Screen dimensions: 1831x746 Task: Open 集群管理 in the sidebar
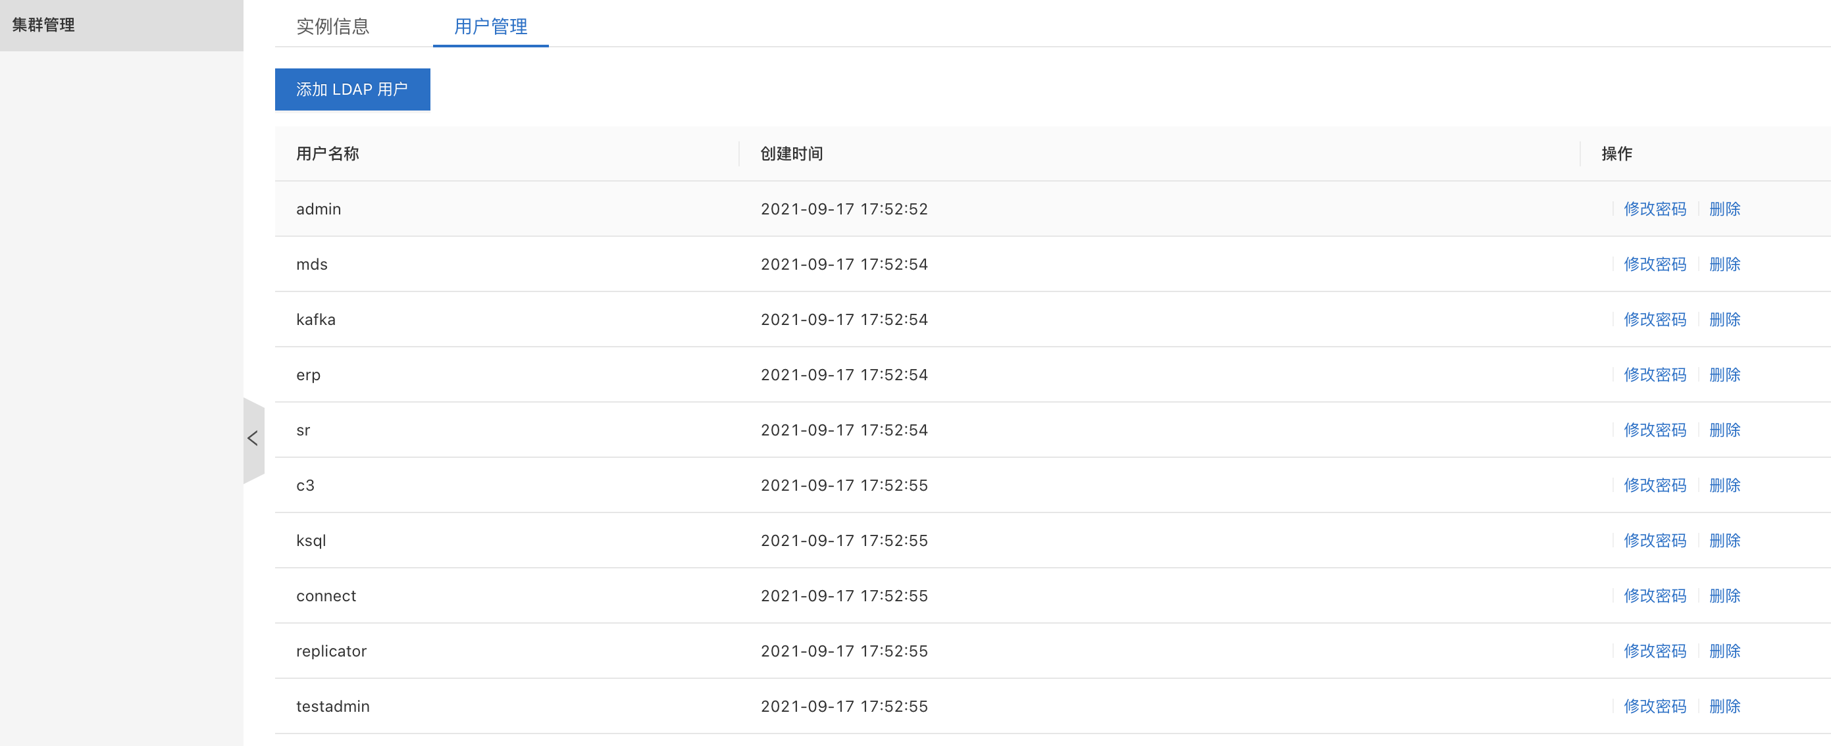click(43, 25)
